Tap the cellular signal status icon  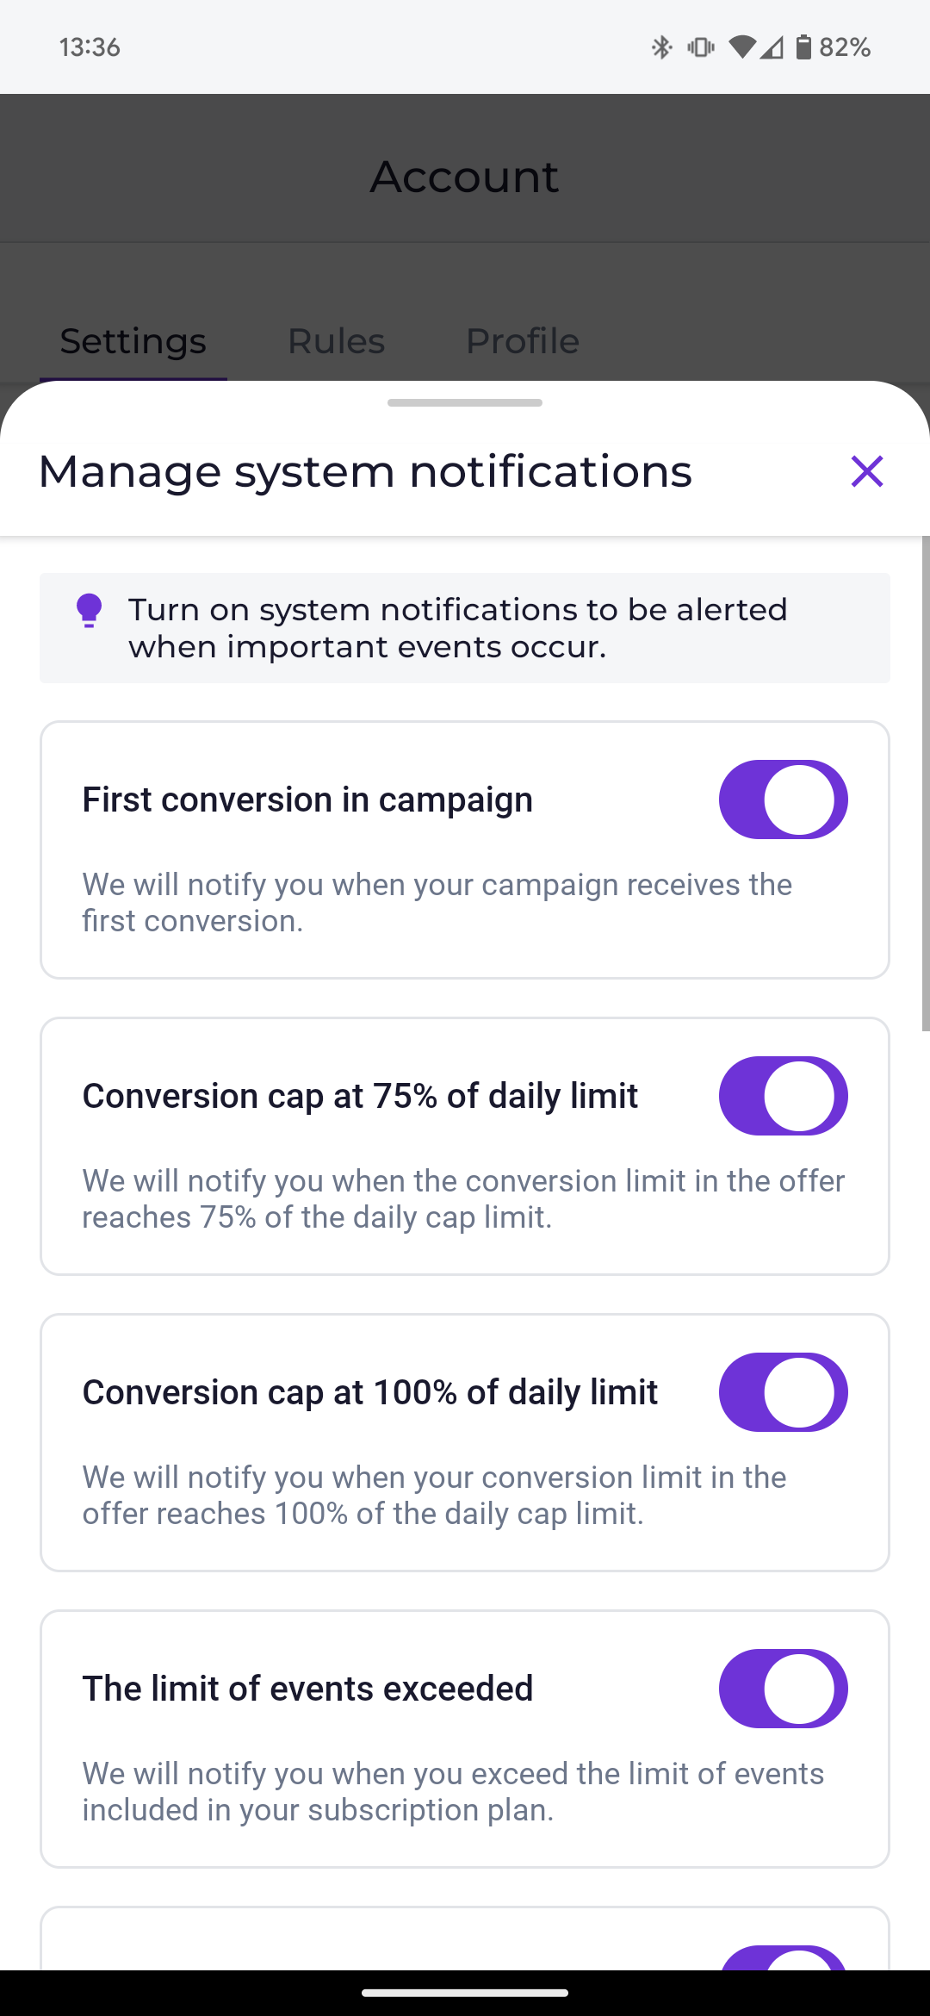point(772,47)
